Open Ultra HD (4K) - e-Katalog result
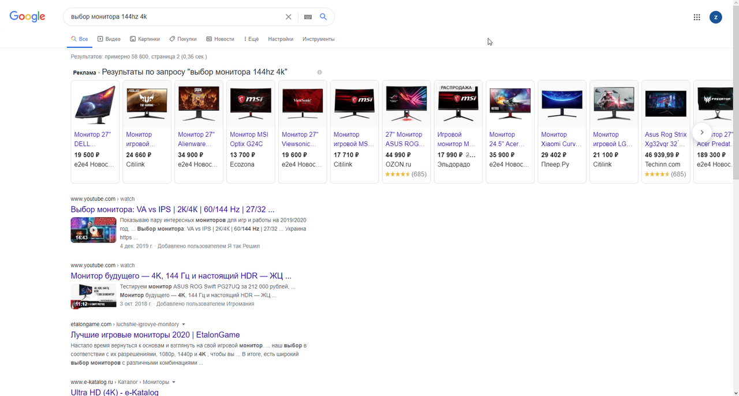739x396 pixels. pyautogui.click(x=114, y=392)
